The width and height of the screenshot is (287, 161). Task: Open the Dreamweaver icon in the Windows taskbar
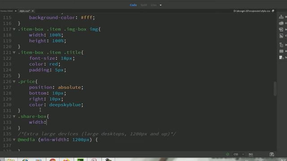(x=80, y=160)
